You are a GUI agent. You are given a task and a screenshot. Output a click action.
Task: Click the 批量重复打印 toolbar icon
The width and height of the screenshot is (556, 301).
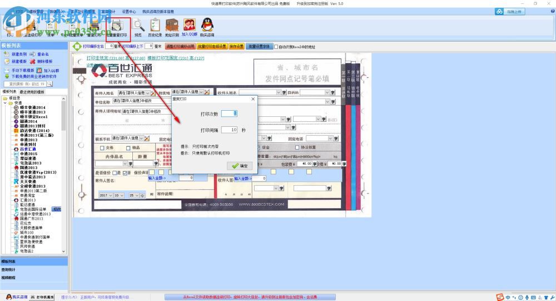coord(117,27)
